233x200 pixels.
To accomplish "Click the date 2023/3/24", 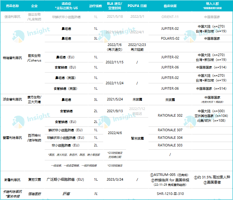I will click(x=115, y=180).
